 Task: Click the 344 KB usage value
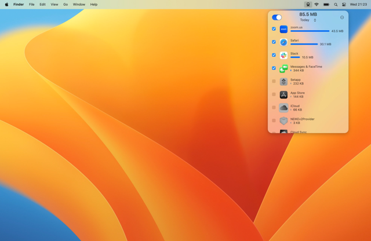click(299, 71)
